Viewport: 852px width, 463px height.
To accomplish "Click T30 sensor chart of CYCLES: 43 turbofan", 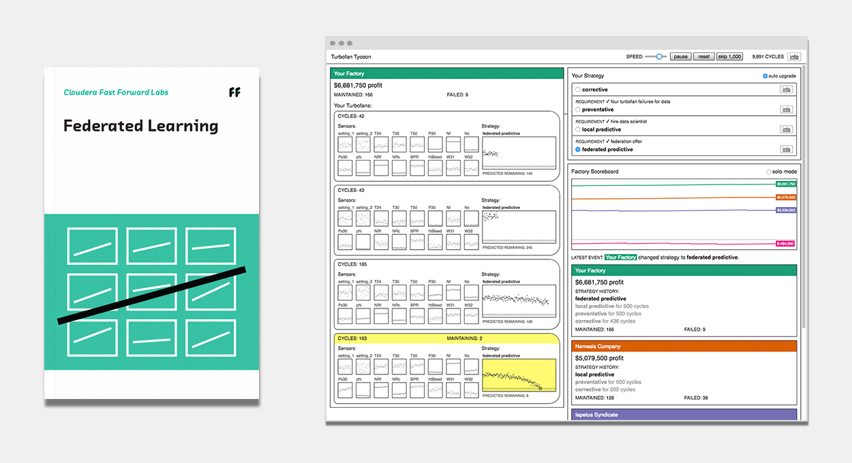I will (x=399, y=219).
